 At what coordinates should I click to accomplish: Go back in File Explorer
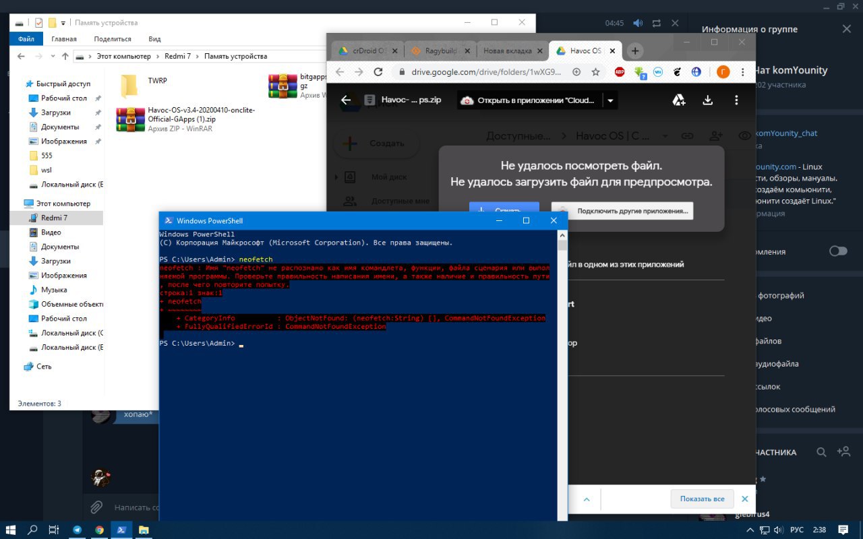coord(20,57)
